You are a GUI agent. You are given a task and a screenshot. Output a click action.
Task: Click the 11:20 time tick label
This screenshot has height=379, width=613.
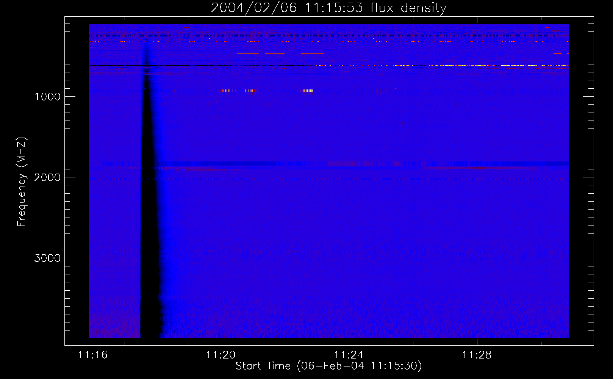coord(221,355)
